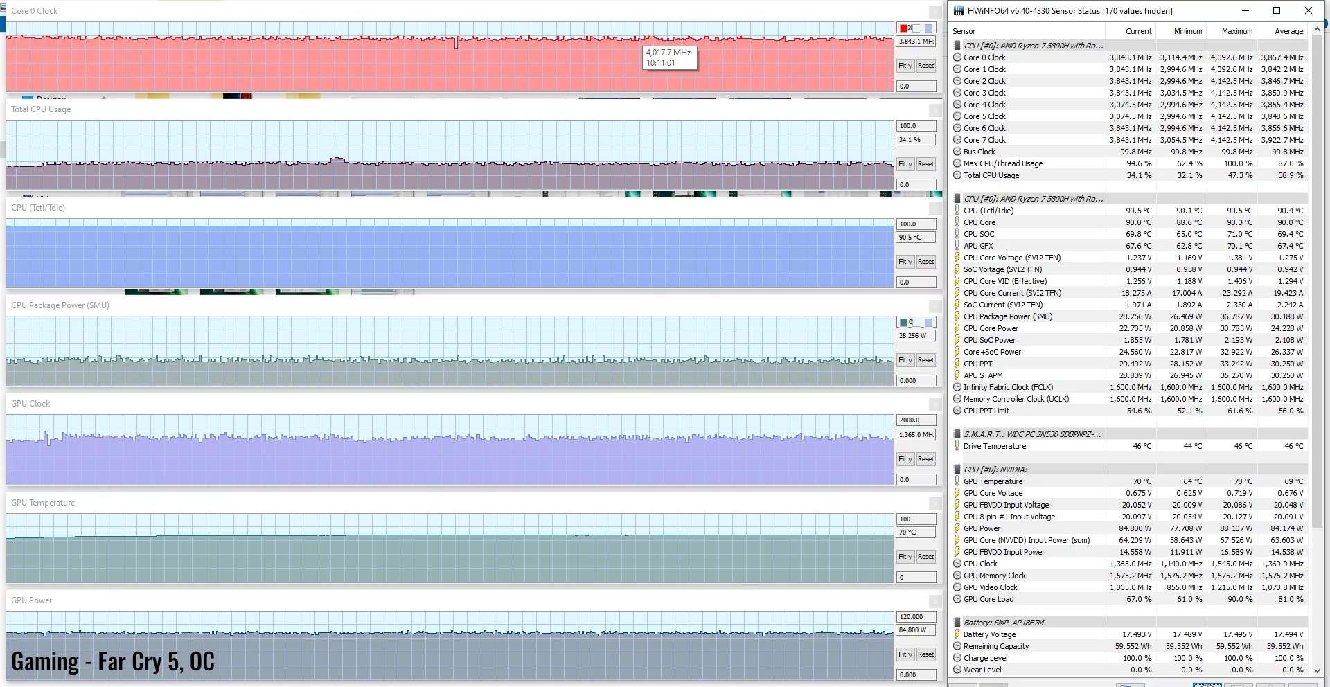Click the Average column header
Image resolution: width=1330 pixels, height=687 pixels.
[x=1288, y=31]
